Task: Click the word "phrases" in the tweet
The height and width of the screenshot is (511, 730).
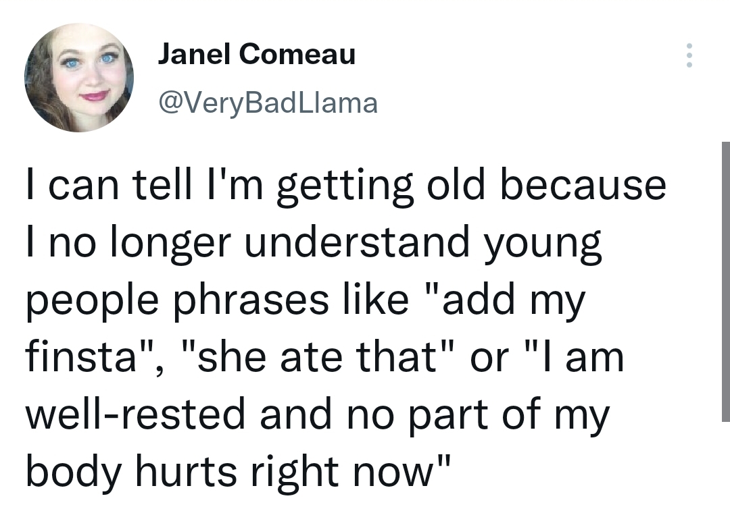Action: [x=252, y=302]
